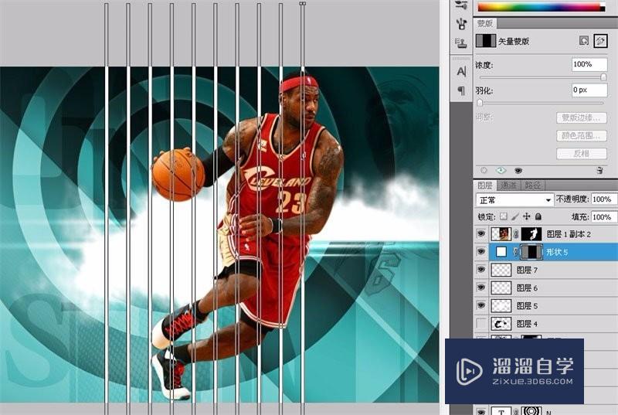This screenshot has height=415, width=618.
Task: Hide the 图层 7 layer
Action: [x=480, y=270]
